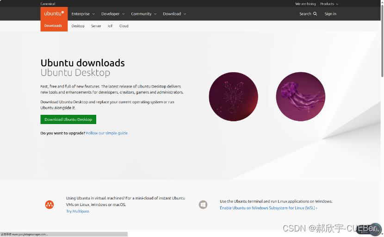Click the Multipass orange circle icon
This screenshot has width=384, height=237.
(x=50, y=205)
